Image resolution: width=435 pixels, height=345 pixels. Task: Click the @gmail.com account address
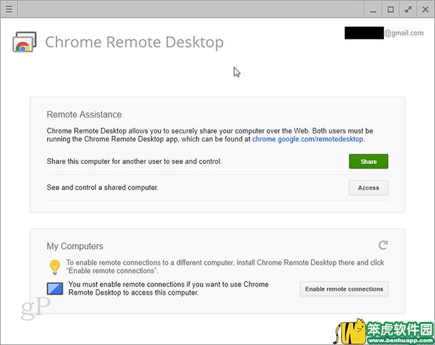[404, 33]
